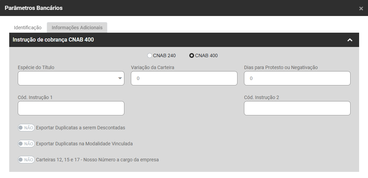Toggle Exportar Duplicatas na Modalidade Vinculada
This screenshot has height=178, width=368.
[26, 144]
